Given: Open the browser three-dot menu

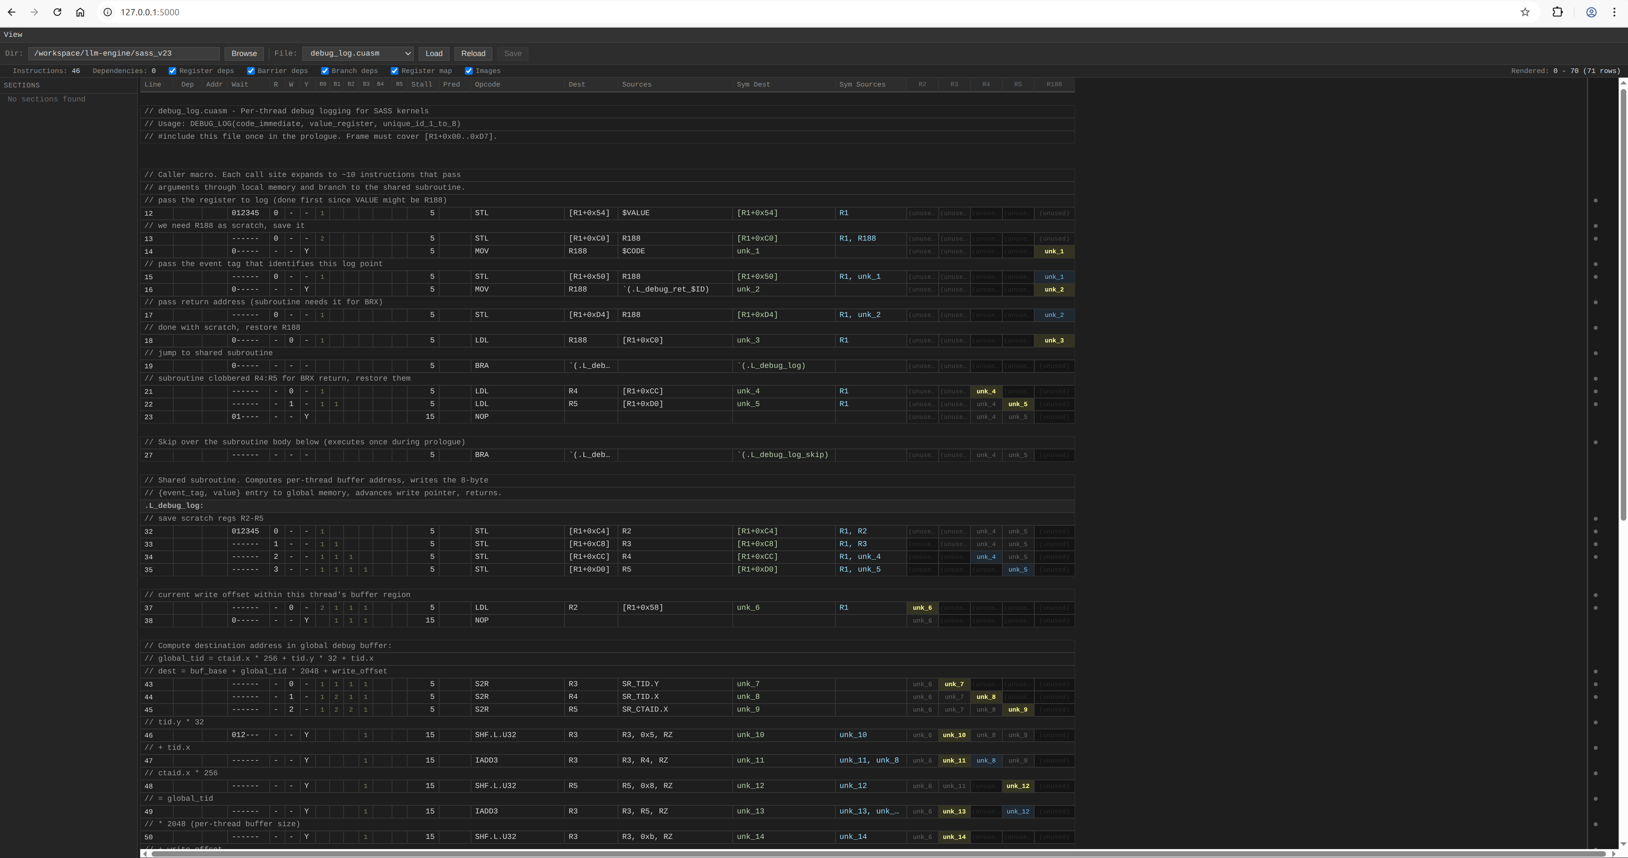Looking at the screenshot, I should (x=1614, y=12).
